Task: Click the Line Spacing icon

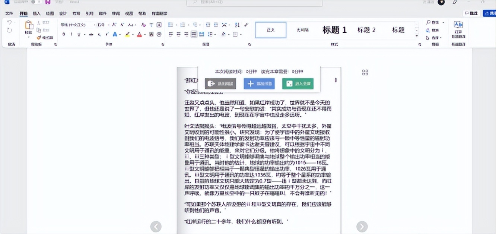Action: tap(210, 34)
